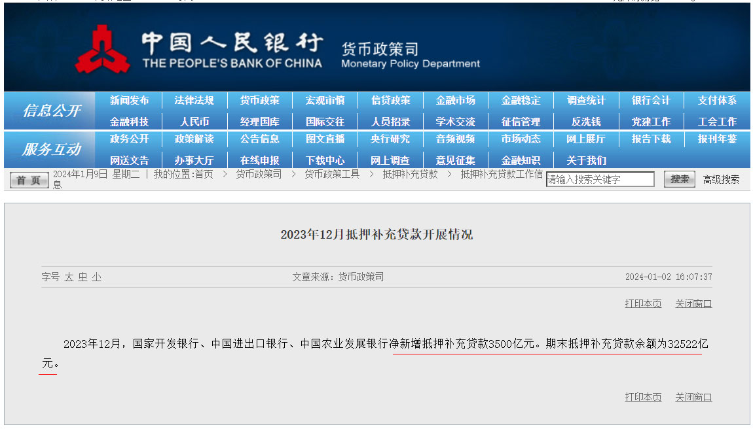Open 政务公开 in the service menu
Image resolution: width=753 pixels, height=429 pixels.
tap(129, 139)
